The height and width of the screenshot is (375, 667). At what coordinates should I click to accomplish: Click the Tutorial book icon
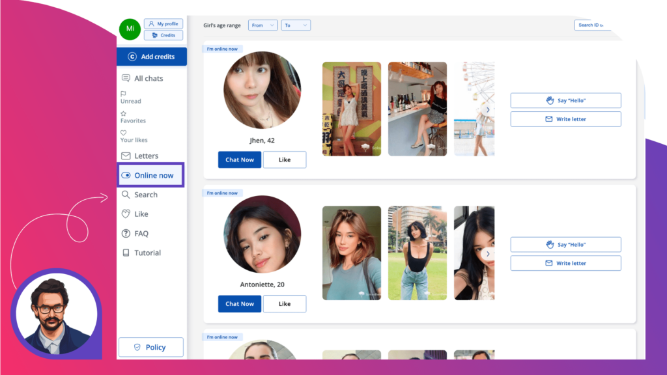(126, 253)
